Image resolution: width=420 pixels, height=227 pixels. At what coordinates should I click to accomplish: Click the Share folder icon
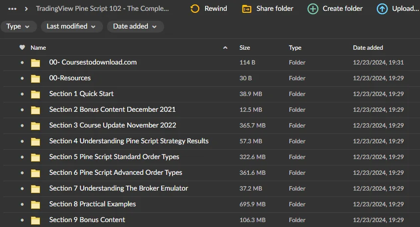pos(246,9)
